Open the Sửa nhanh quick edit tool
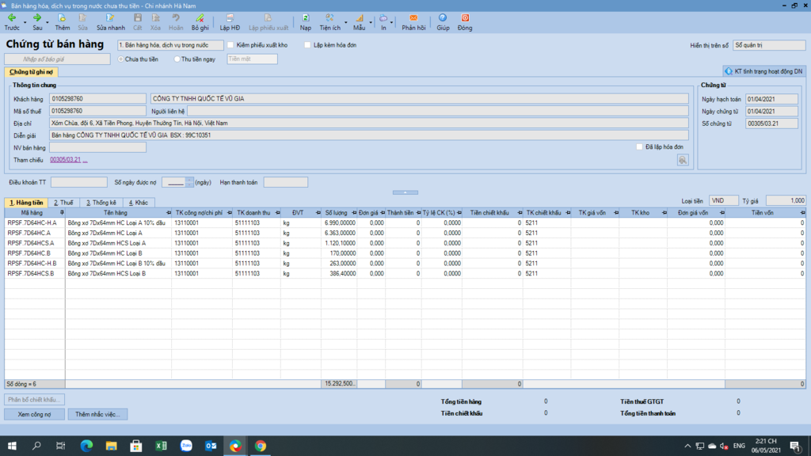The width and height of the screenshot is (811, 456). pos(110,22)
